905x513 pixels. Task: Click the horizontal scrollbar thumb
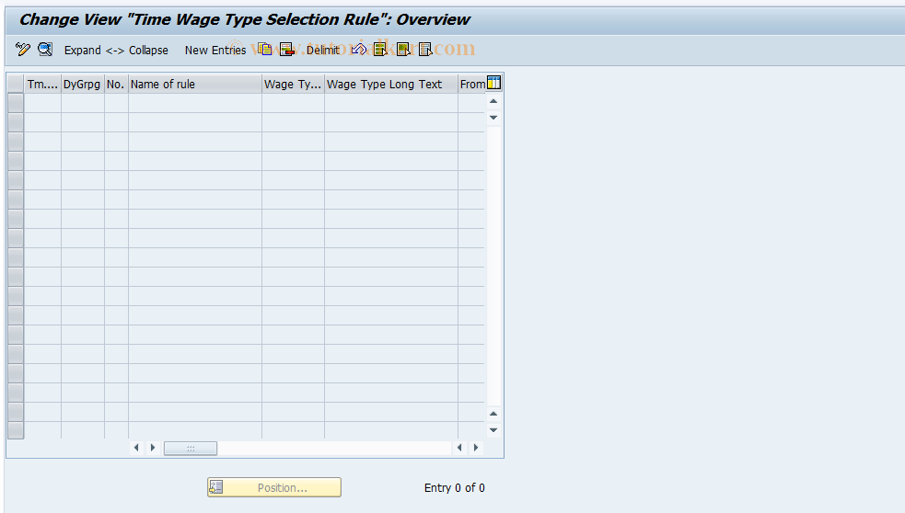(x=191, y=448)
